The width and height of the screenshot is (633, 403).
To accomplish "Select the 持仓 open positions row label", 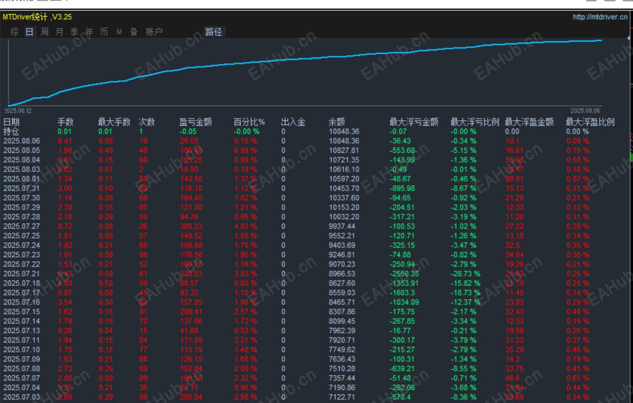I will pyautogui.click(x=11, y=131).
